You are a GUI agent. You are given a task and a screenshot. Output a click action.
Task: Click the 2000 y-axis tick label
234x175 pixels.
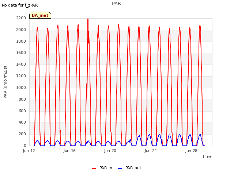pos(21,30)
